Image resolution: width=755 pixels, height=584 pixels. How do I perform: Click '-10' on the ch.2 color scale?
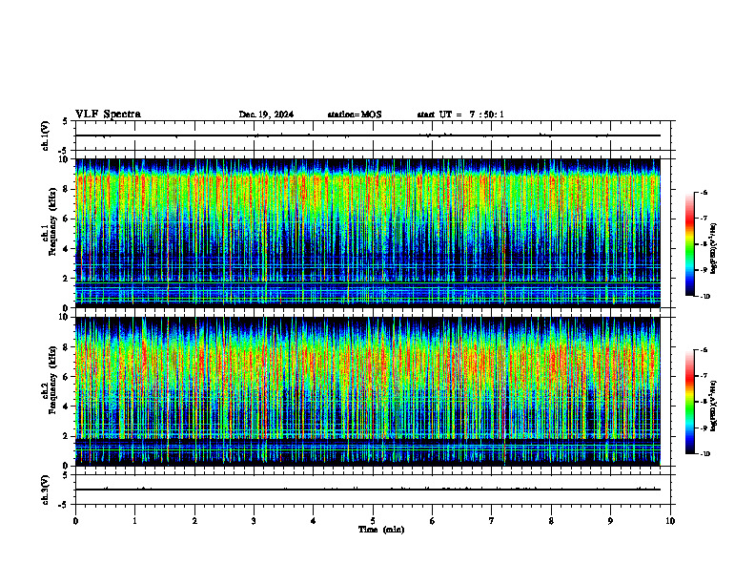[704, 454]
